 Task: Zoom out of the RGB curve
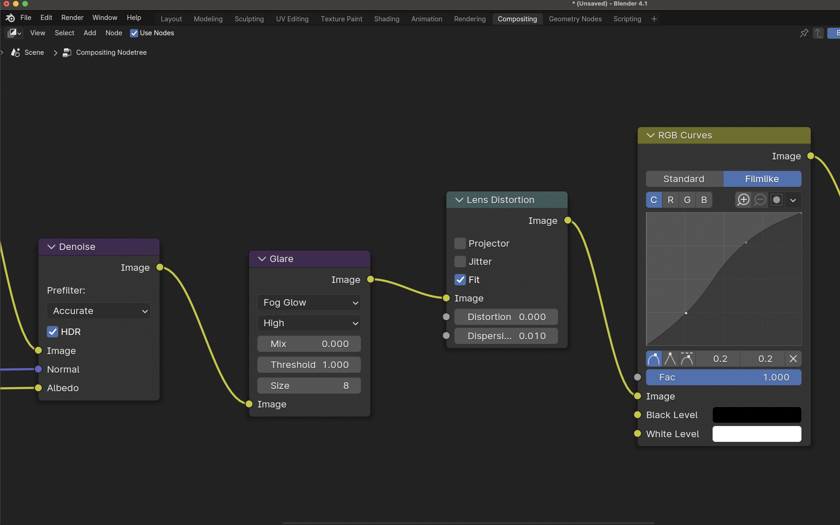pos(760,200)
